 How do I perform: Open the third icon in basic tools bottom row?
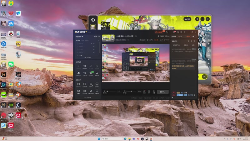tap(91, 91)
